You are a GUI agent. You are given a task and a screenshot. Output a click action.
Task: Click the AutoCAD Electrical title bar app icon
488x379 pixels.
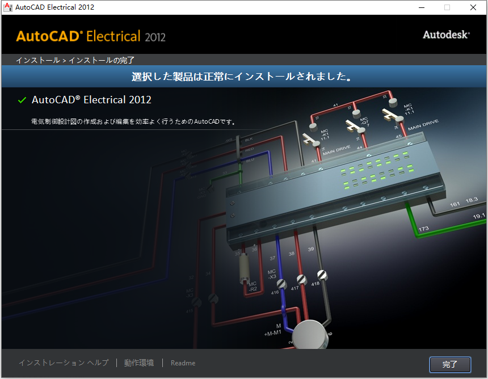[x=8, y=7]
